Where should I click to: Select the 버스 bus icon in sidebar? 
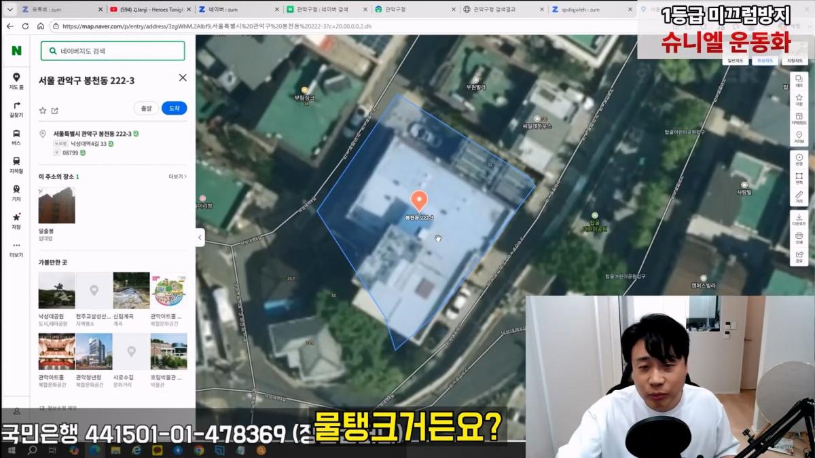[x=16, y=138]
